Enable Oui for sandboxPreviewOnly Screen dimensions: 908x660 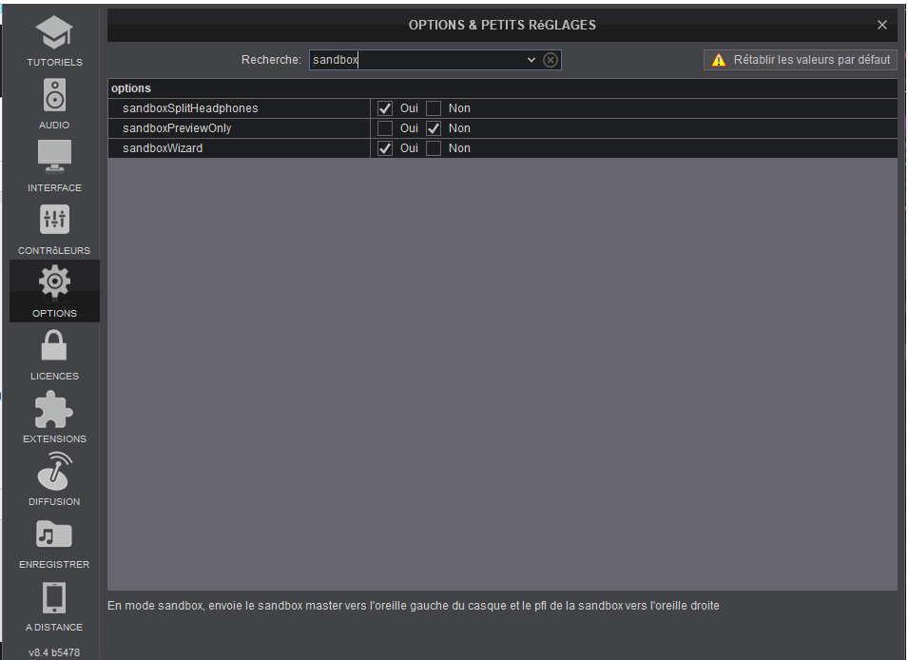pos(385,128)
